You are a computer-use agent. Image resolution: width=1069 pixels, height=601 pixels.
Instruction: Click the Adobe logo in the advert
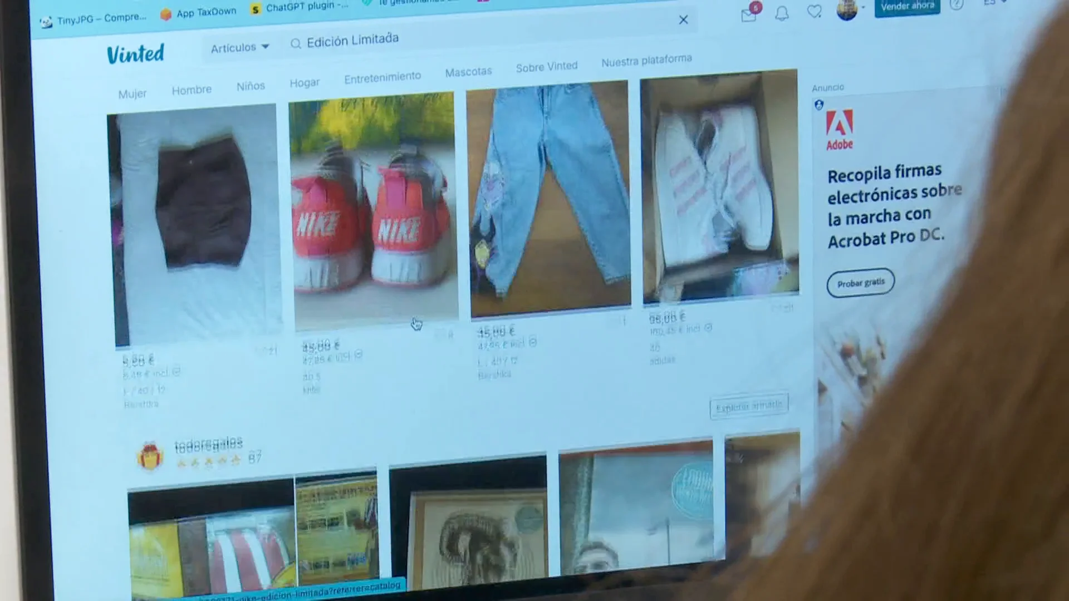[839, 130]
